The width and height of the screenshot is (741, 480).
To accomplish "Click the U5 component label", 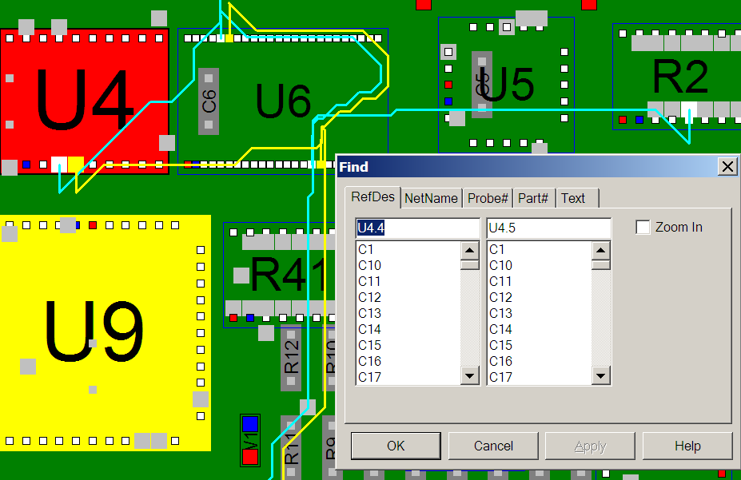I will 507,85.
